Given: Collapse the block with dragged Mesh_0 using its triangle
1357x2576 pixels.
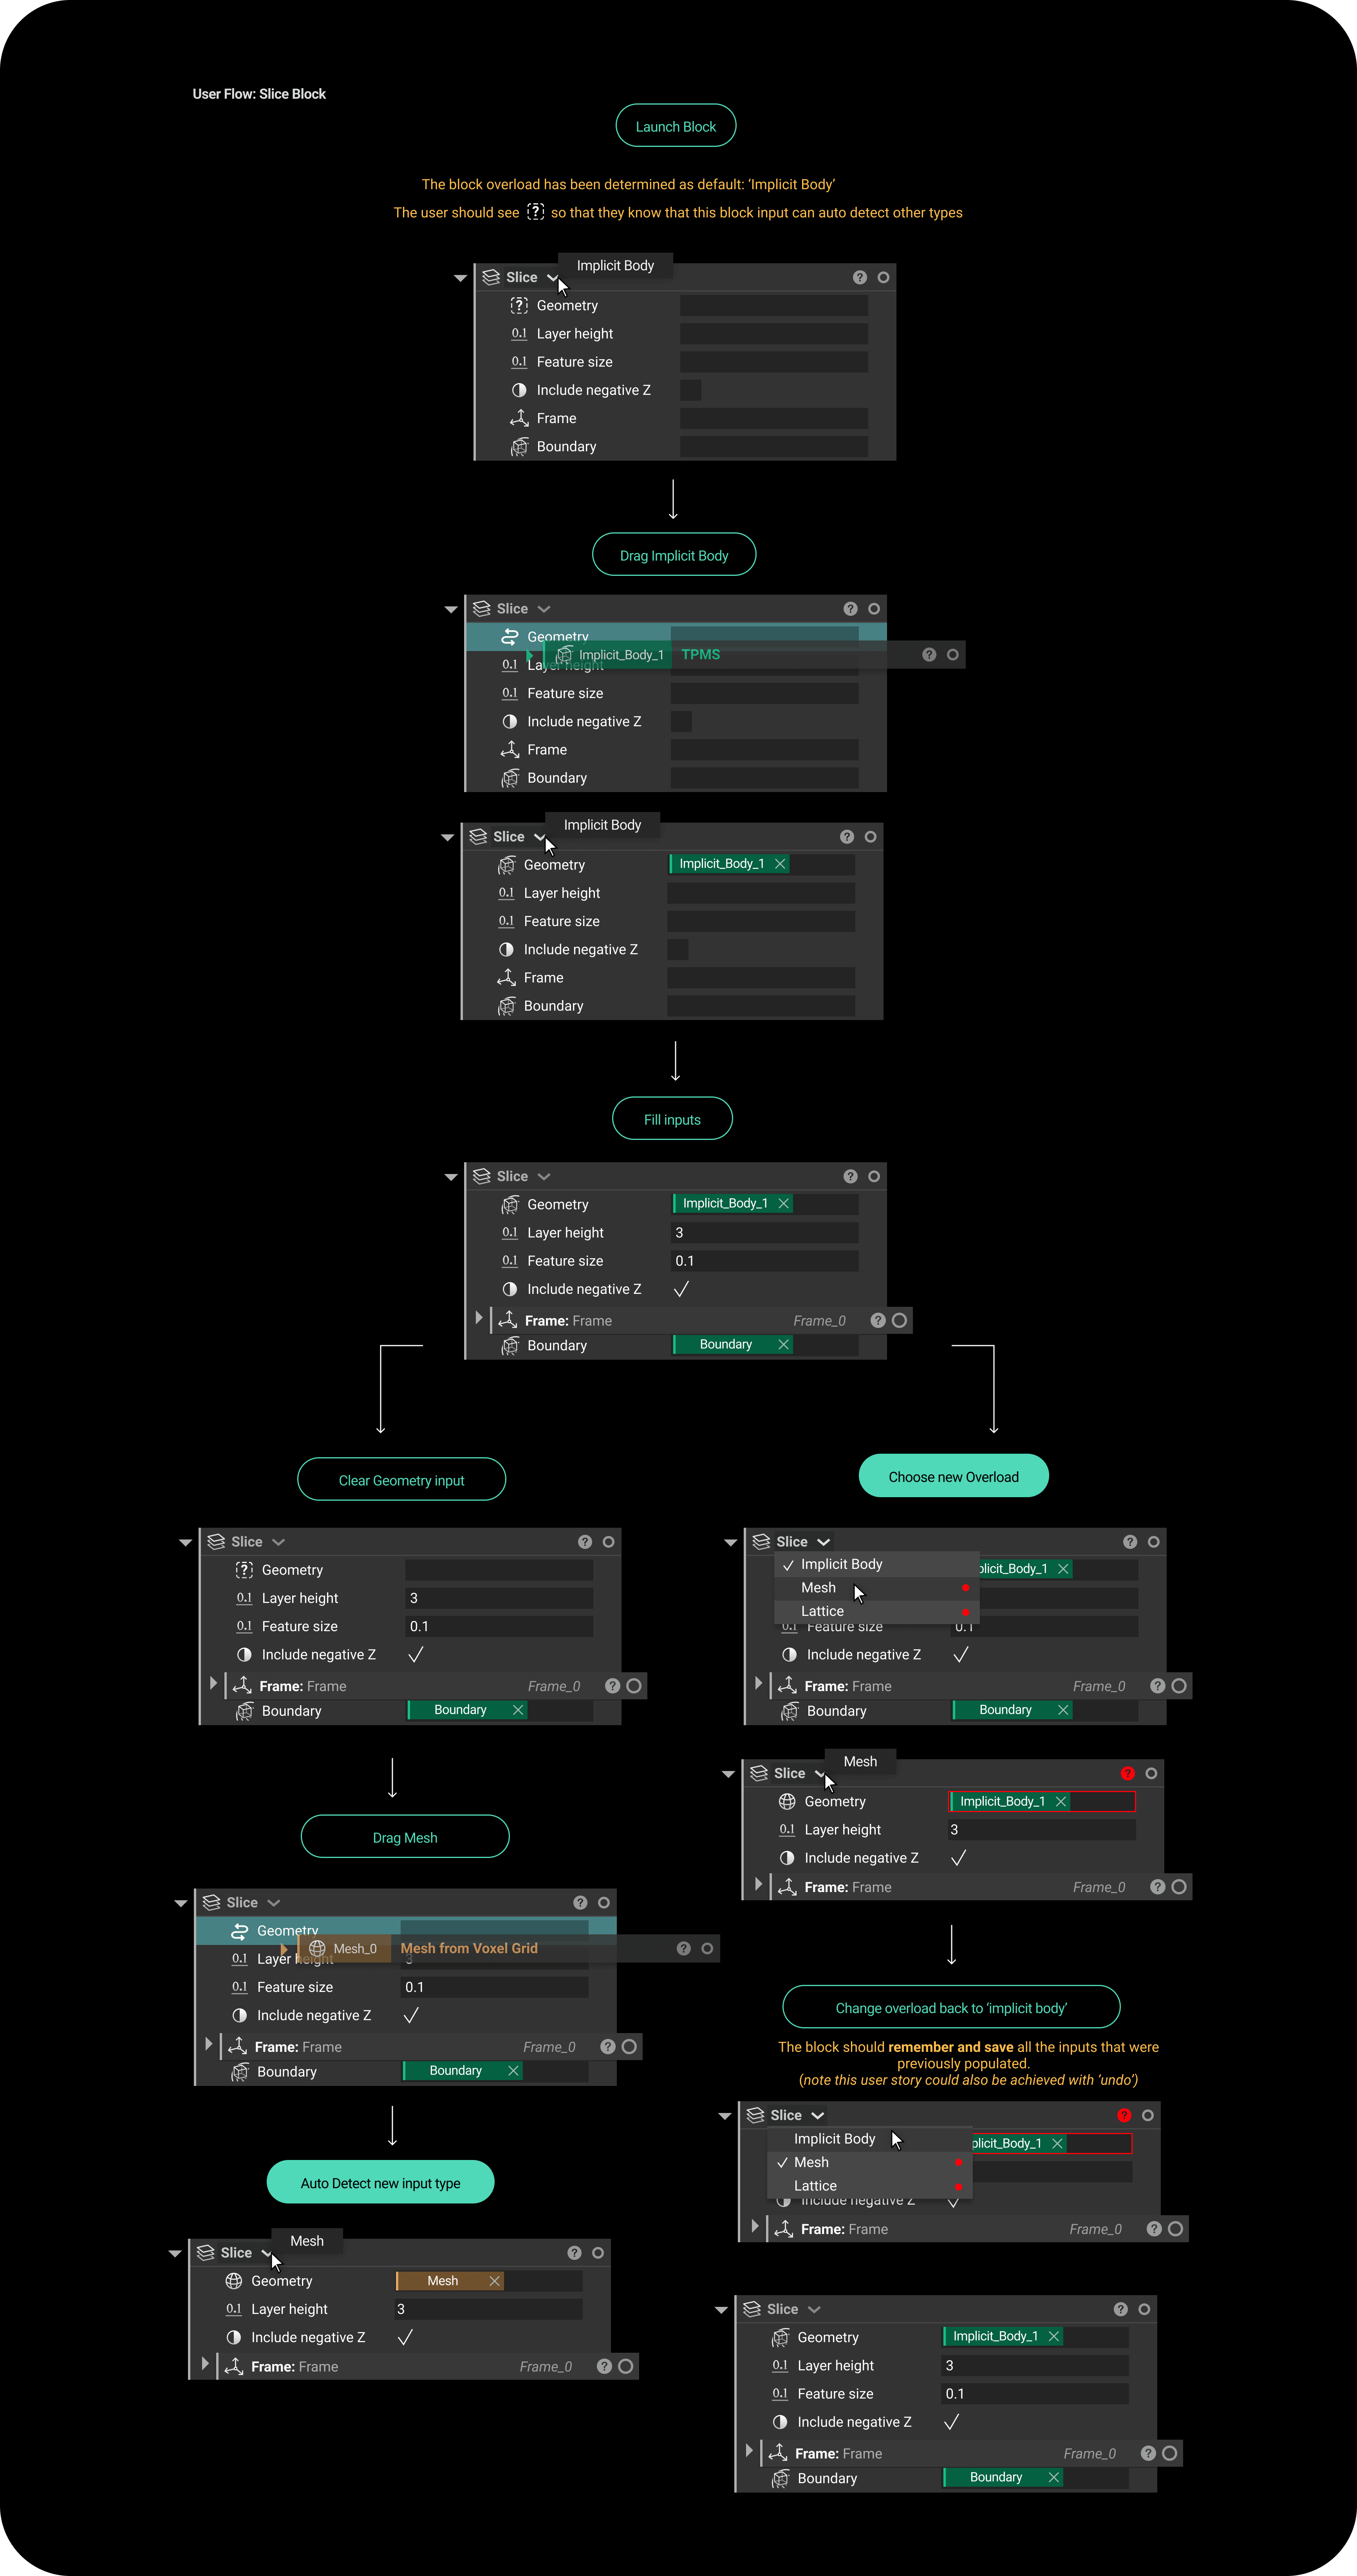Looking at the screenshot, I should 181,1903.
